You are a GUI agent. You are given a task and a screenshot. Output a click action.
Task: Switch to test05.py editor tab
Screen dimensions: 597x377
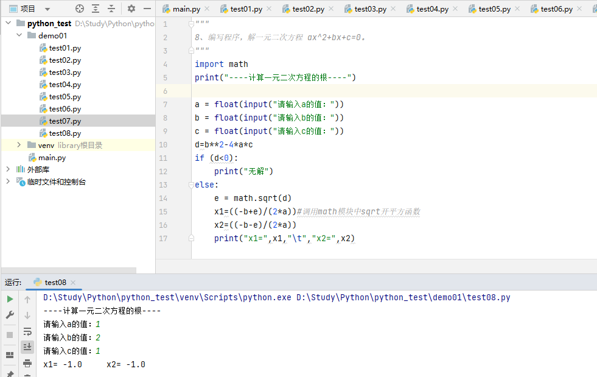[494, 9]
